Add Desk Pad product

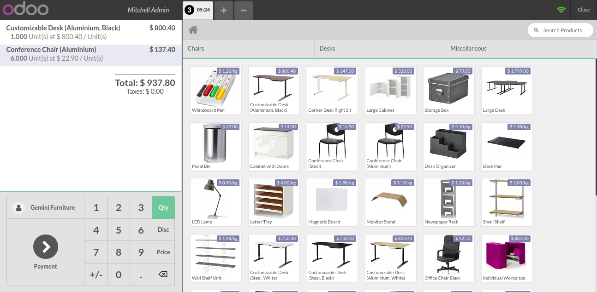(507, 147)
